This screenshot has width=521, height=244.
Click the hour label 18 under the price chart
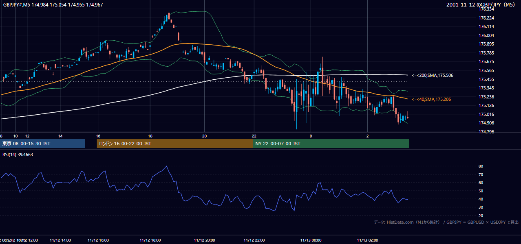pyautogui.click(x=150, y=136)
